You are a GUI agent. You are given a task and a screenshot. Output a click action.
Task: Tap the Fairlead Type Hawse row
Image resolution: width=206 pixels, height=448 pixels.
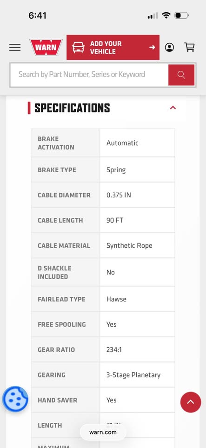pyautogui.click(x=103, y=299)
